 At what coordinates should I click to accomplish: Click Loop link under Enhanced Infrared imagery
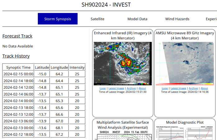point(103,88)
